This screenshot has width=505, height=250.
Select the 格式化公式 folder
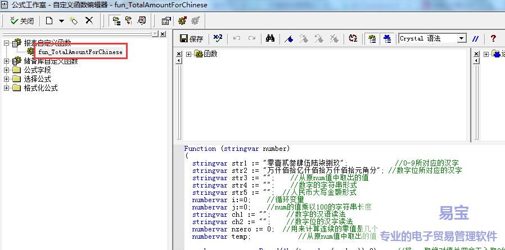(x=40, y=88)
